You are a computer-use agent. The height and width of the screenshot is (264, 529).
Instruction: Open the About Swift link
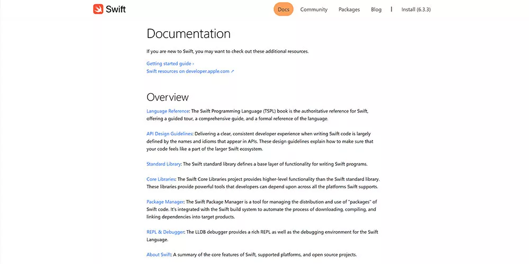(159, 255)
